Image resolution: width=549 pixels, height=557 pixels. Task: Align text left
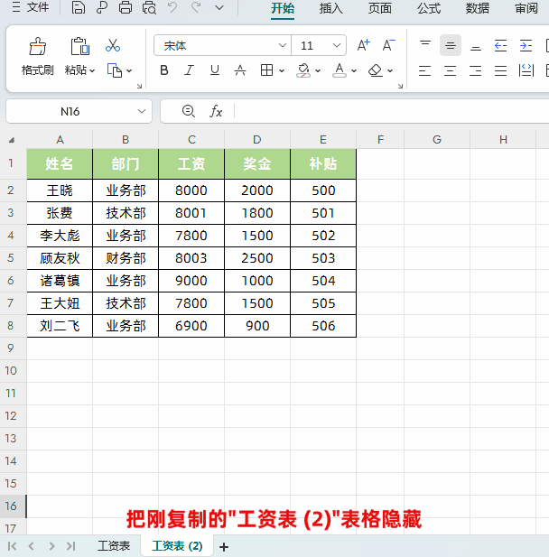425,70
